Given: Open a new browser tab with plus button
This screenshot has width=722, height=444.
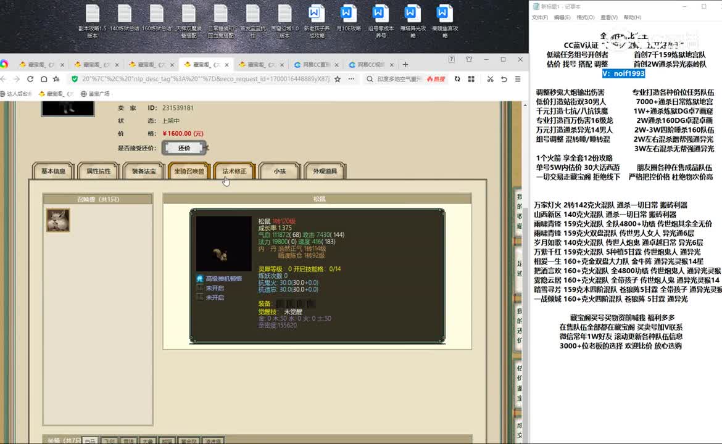Looking at the screenshot, I should click(405, 64).
